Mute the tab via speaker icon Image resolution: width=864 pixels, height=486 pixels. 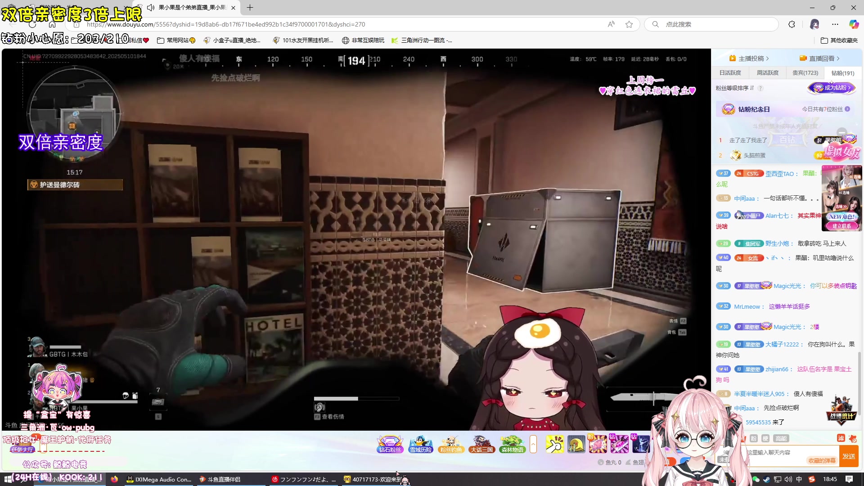[x=151, y=8]
